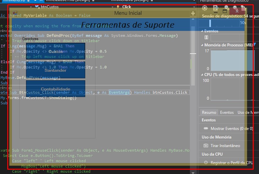
Task: Collapse the CPU usage graph
Action: tap(202, 75)
